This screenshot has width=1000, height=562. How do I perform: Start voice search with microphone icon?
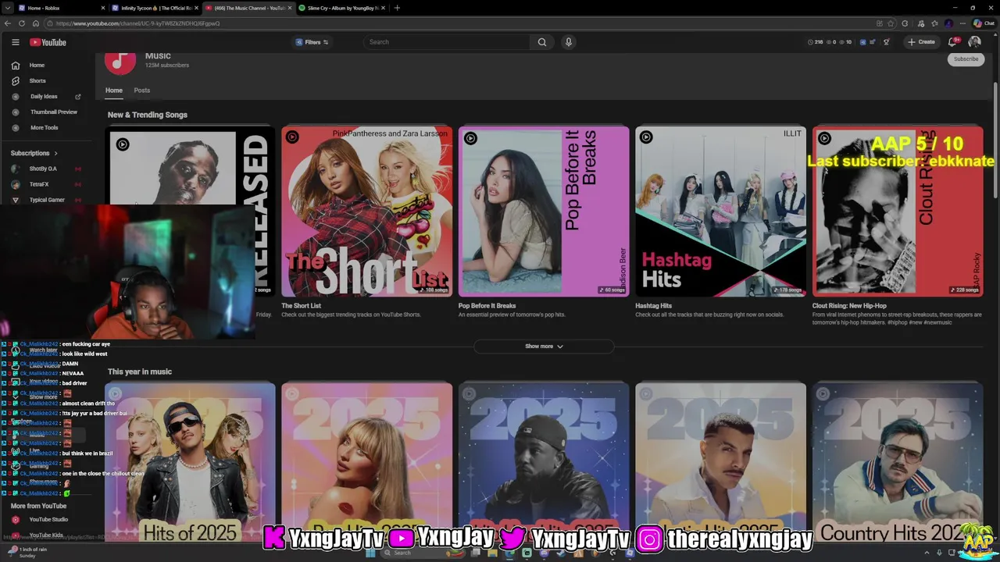pos(569,42)
